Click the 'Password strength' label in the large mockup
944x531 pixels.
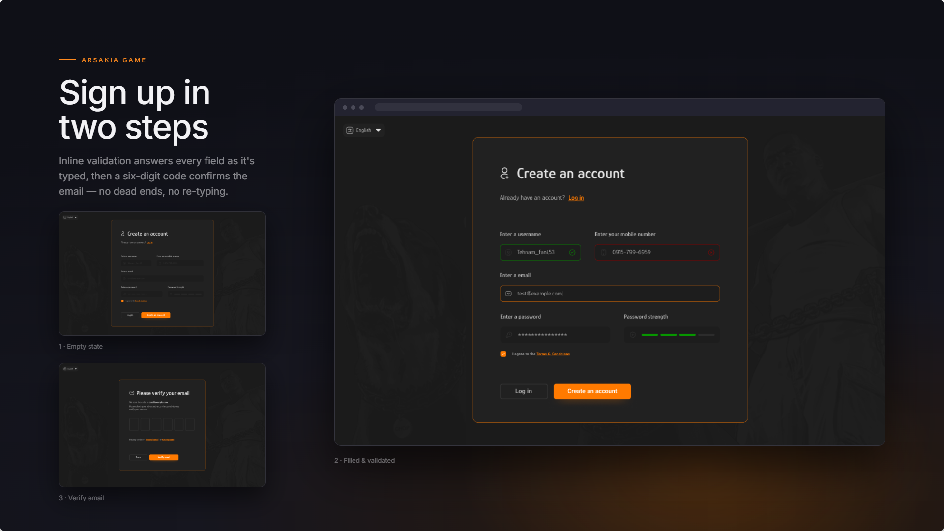tap(646, 317)
